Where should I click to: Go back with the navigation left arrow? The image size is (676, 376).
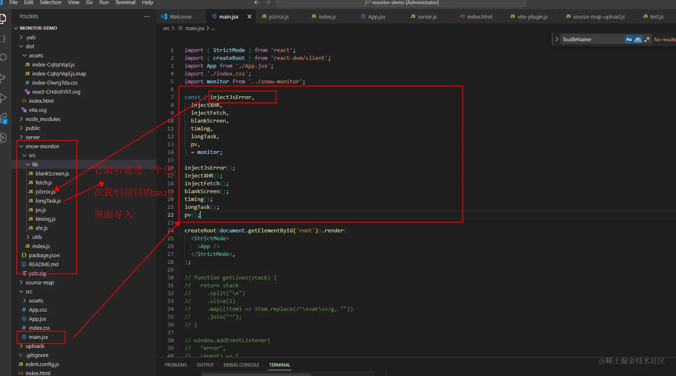tap(257, 2)
